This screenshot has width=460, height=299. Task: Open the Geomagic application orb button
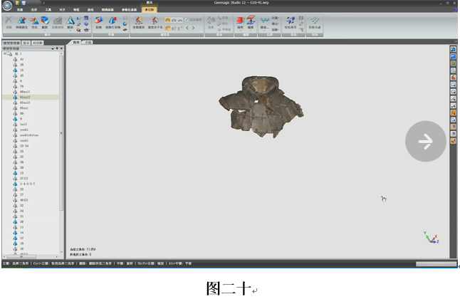6,6
